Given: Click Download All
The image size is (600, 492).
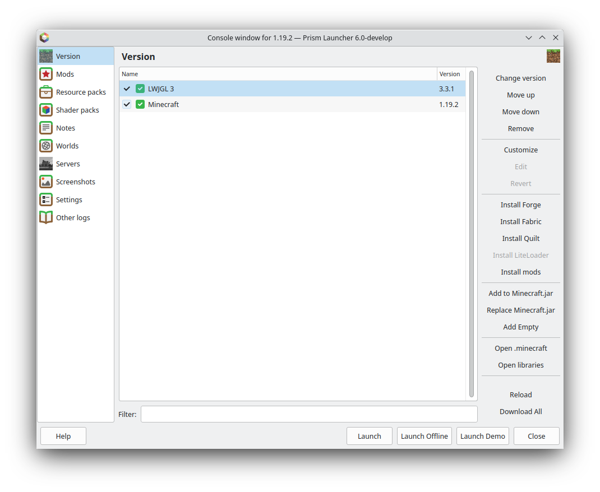Looking at the screenshot, I should point(520,411).
